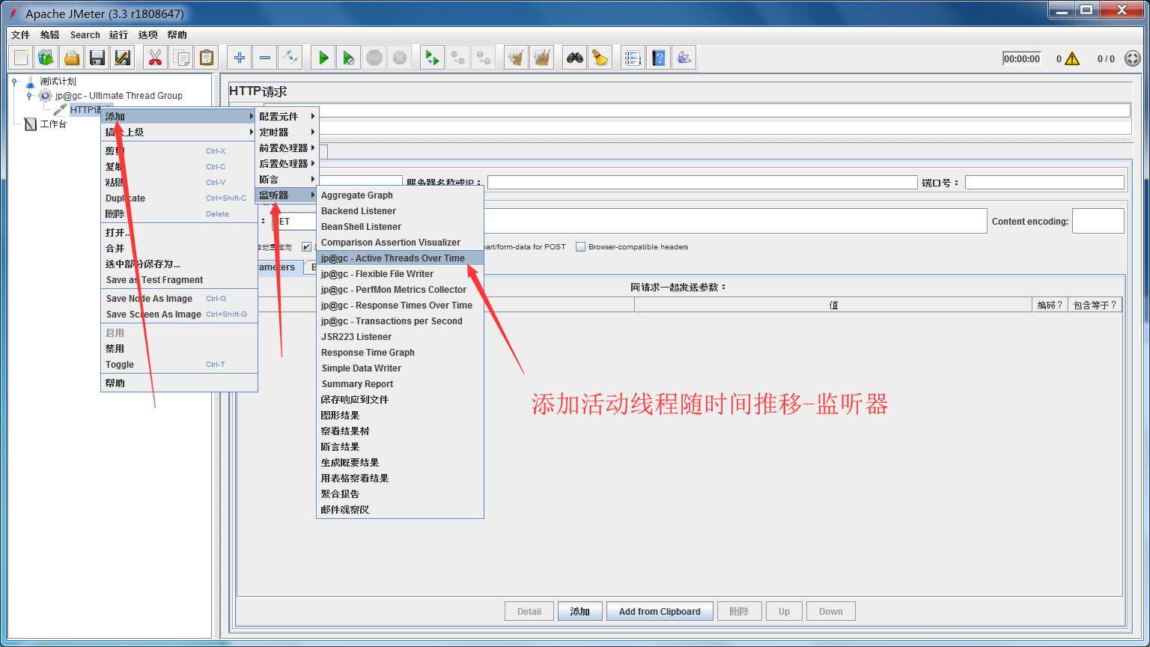This screenshot has width=1150, height=647.
Task: Click the warning triangle error counter
Action: click(1072, 58)
